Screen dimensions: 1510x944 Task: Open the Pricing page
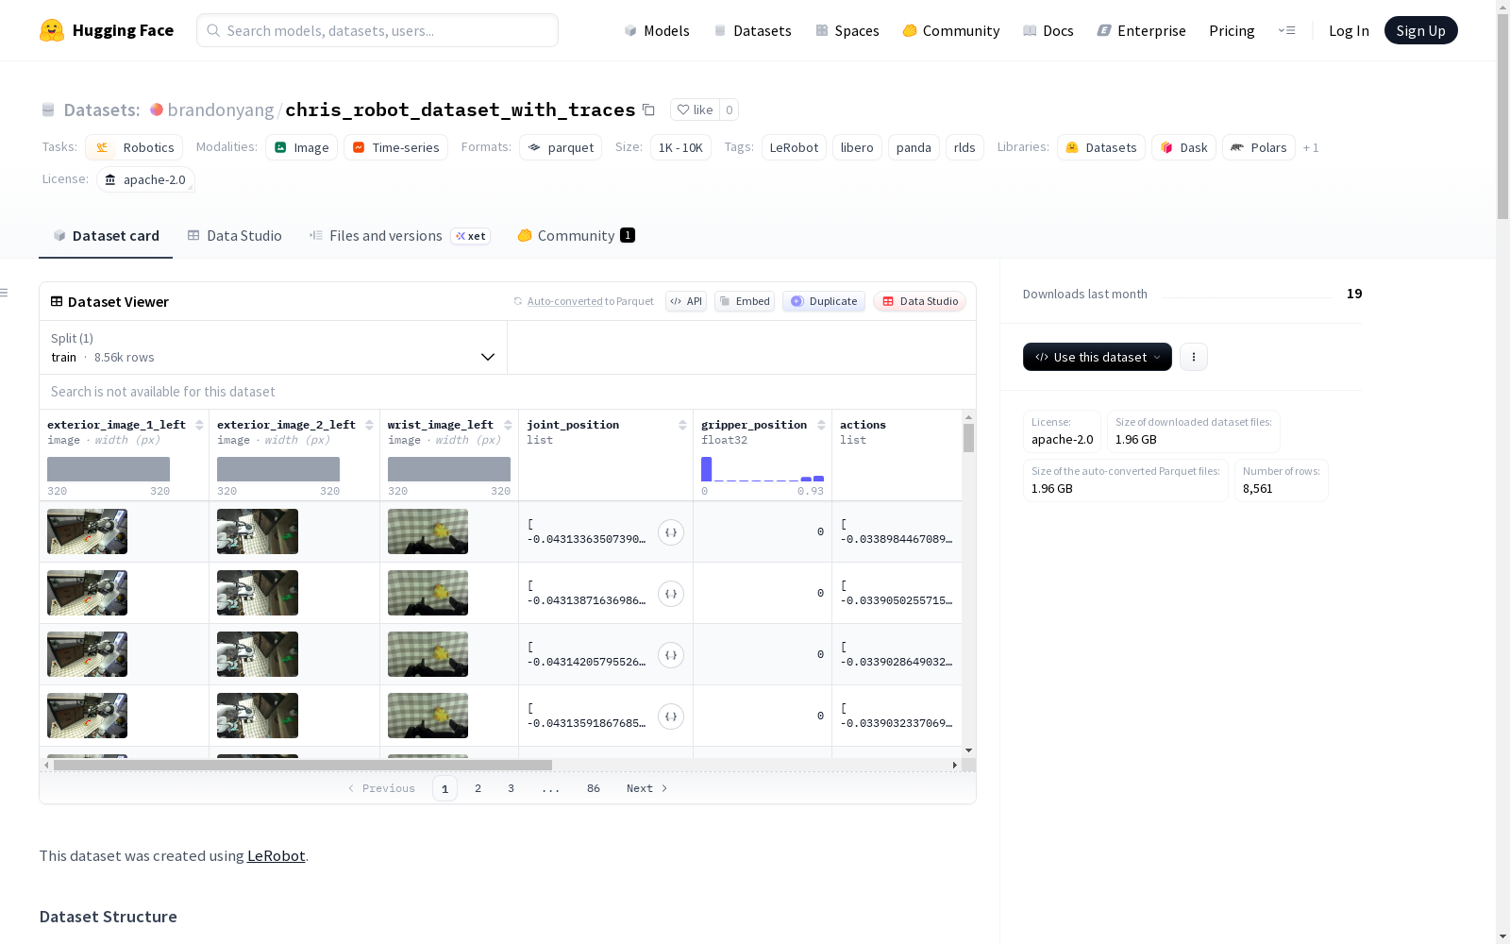pos(1232,30)
